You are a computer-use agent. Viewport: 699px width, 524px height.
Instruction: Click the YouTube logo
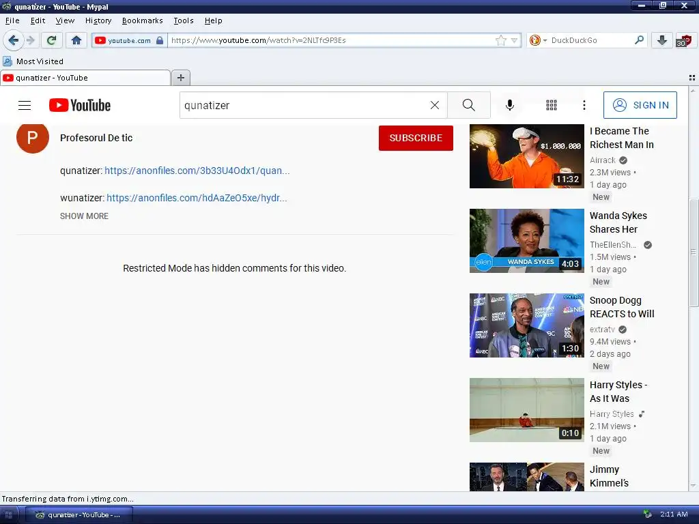(x=80, y=105)
